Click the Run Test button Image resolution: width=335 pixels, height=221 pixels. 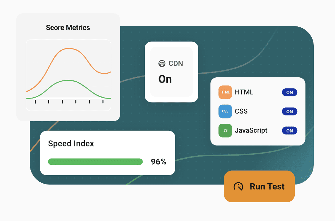(259, 186)
